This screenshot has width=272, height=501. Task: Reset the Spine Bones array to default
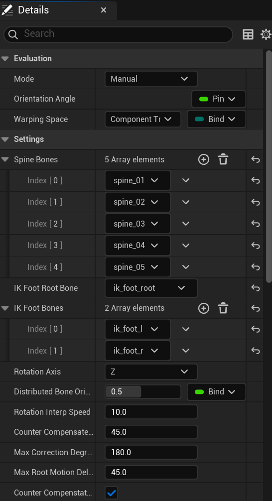pyautogui.click(x=256, y=159)
